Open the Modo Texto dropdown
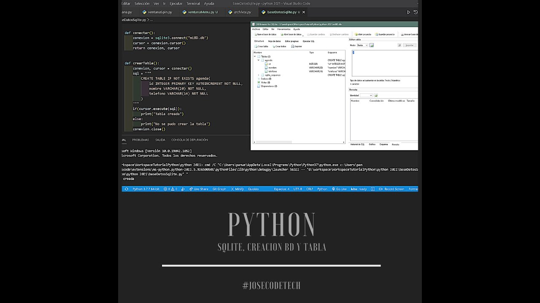 click(x=362, y=45)
